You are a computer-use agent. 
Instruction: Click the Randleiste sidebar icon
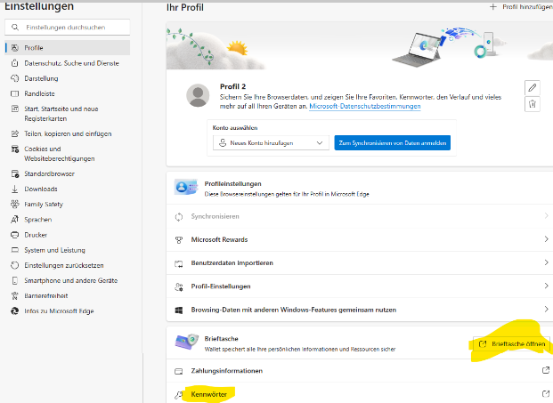click(15, 93)
